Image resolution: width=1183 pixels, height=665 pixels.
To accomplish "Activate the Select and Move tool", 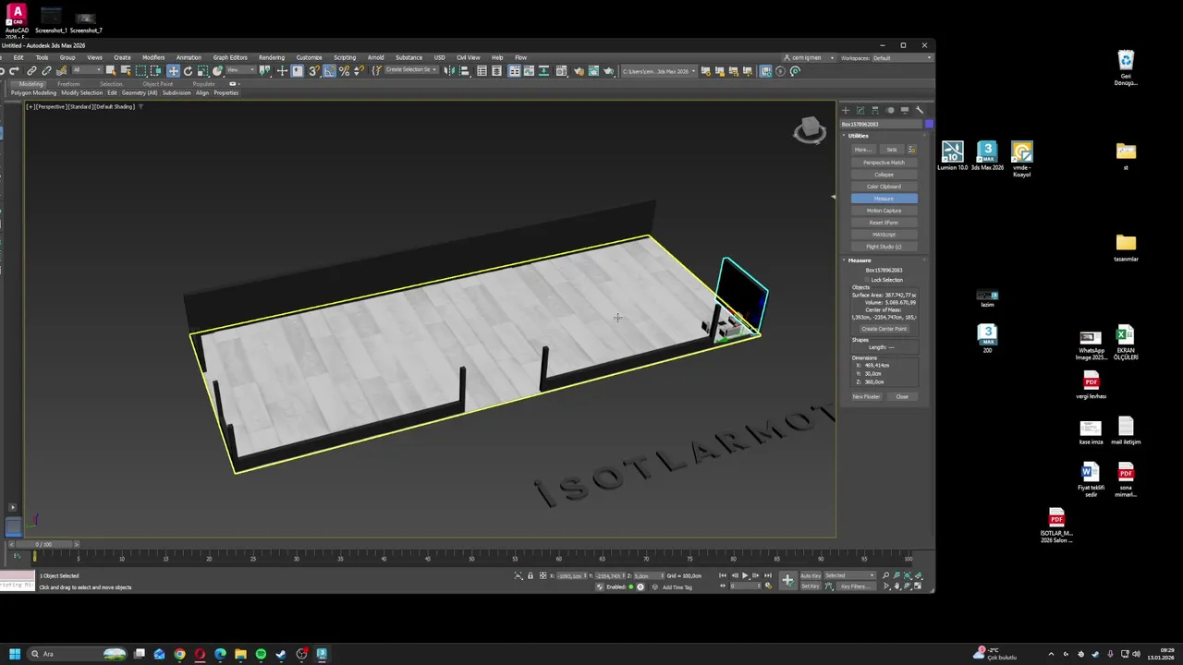I will point(173,70).
